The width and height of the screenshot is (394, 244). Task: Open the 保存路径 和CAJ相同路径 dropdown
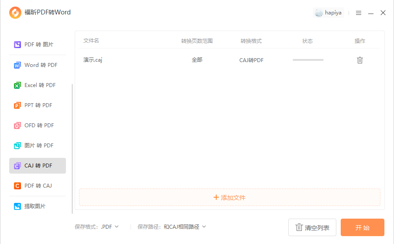[185, 227]
